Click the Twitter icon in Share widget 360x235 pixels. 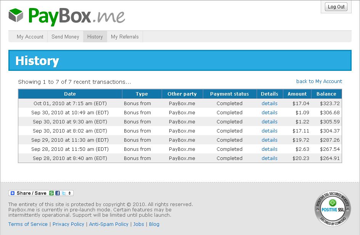tap(64, 193)
